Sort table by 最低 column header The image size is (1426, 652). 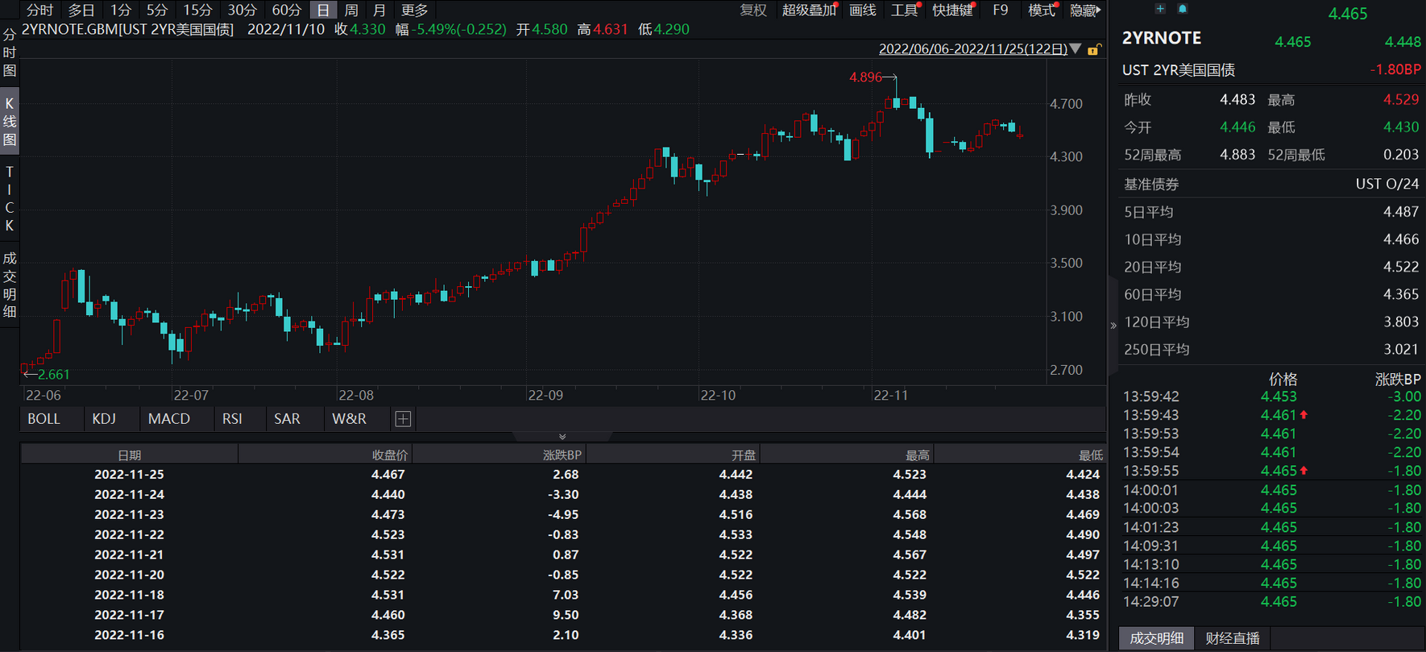coord(1020,455)
